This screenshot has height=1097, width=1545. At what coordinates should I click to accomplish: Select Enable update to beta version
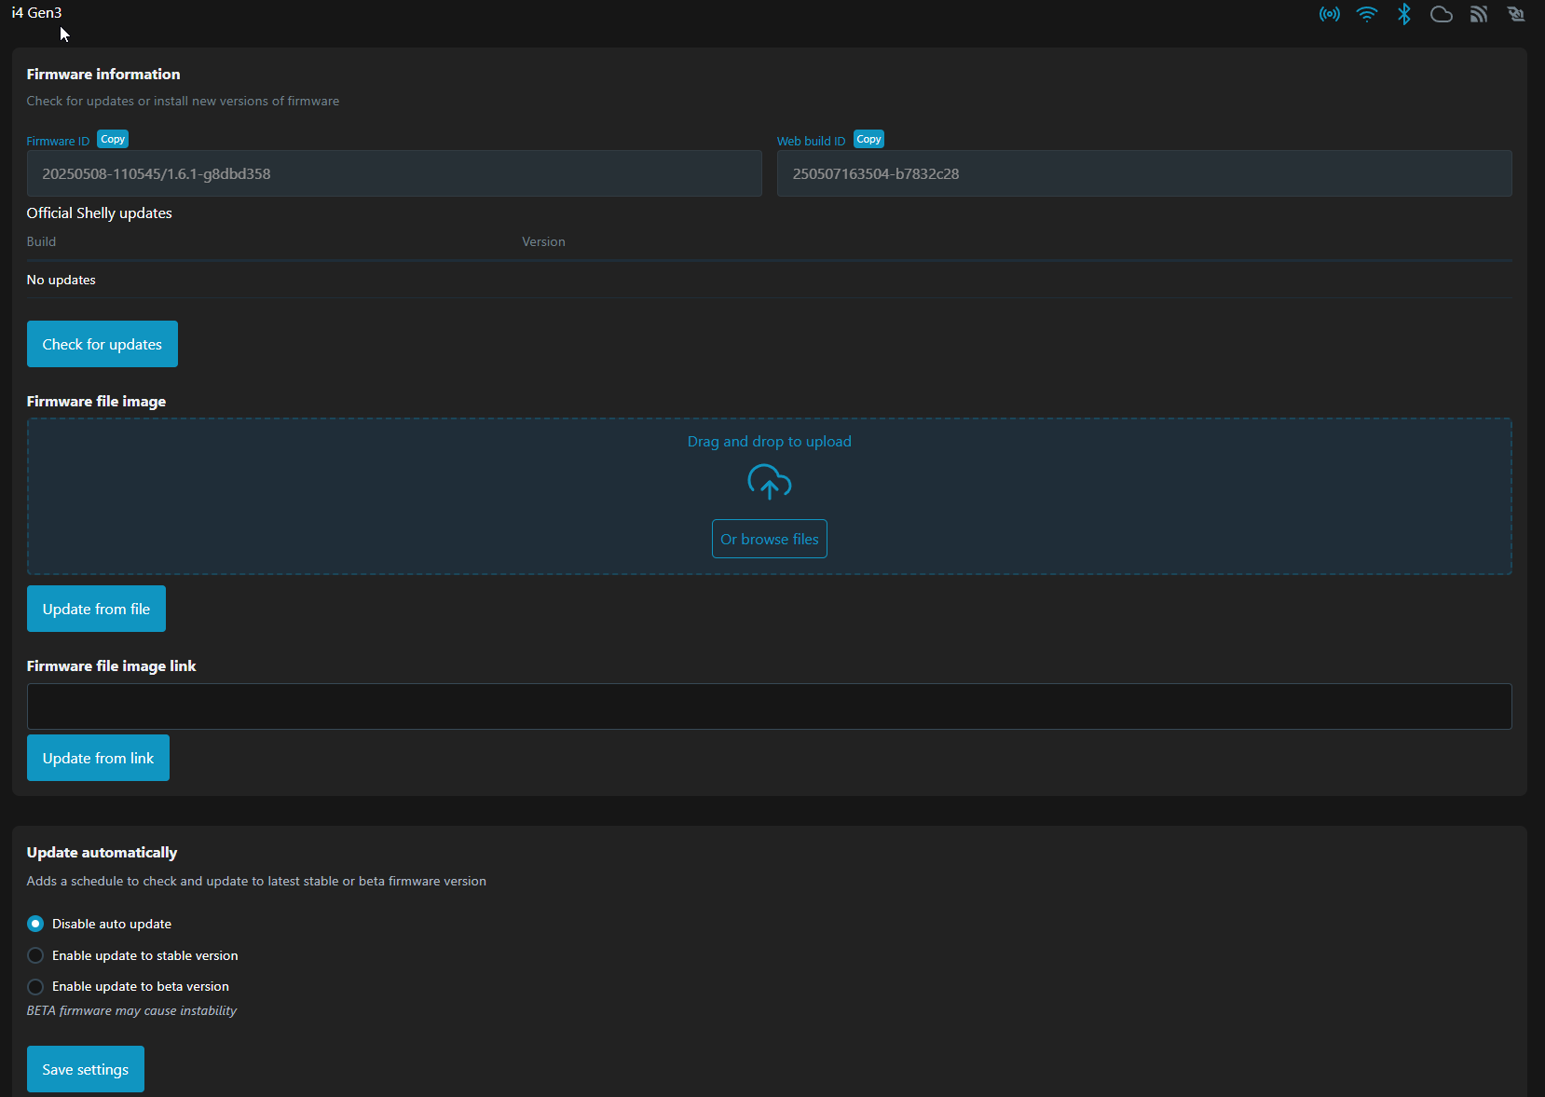click(x=35, y=986)
